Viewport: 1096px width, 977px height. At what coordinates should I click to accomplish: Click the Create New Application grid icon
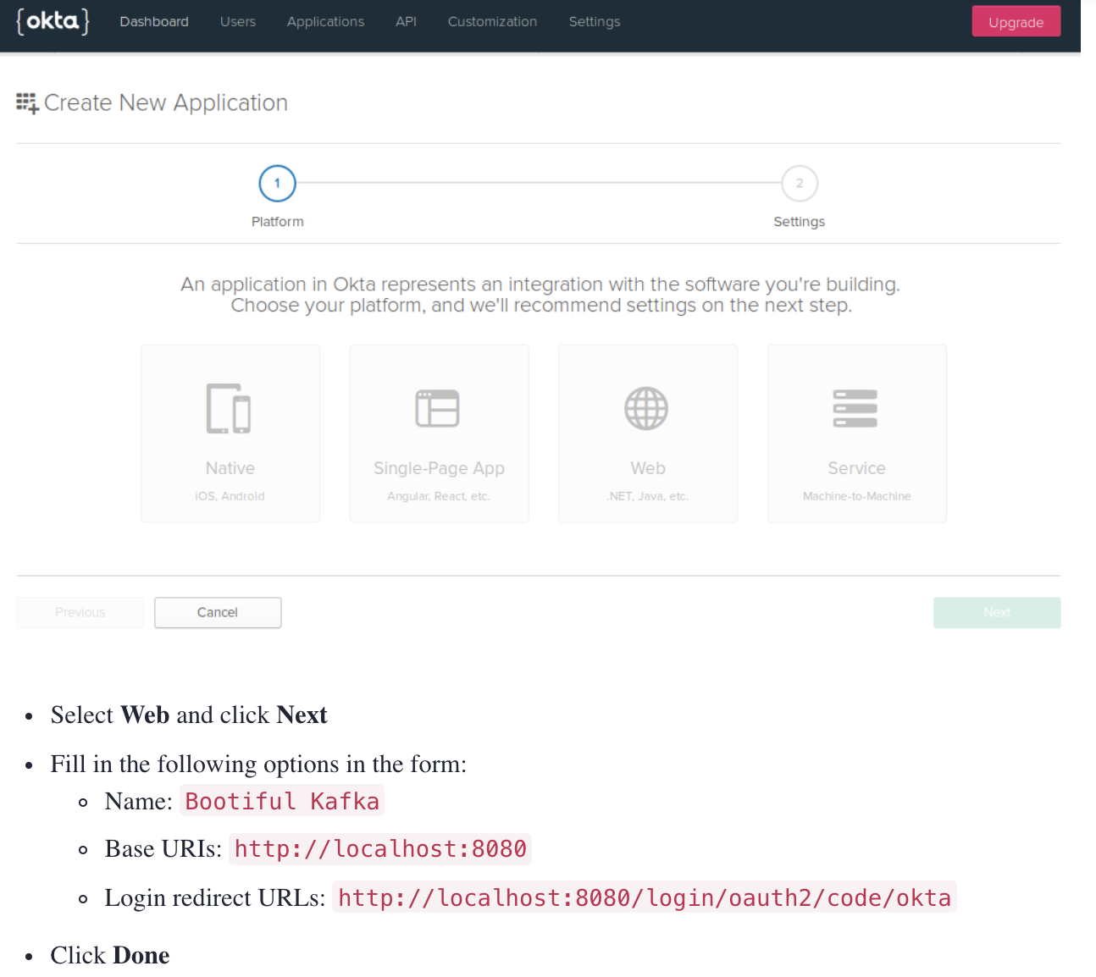27,102
